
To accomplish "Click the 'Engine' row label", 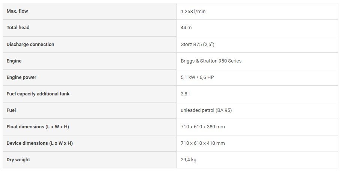I will (x=14, y=61).
